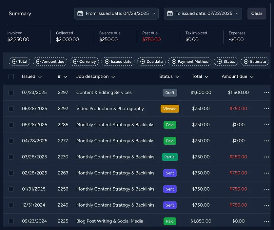Click calendar icon in From issued date
274x230 pixels.
(x=80, y=13)
